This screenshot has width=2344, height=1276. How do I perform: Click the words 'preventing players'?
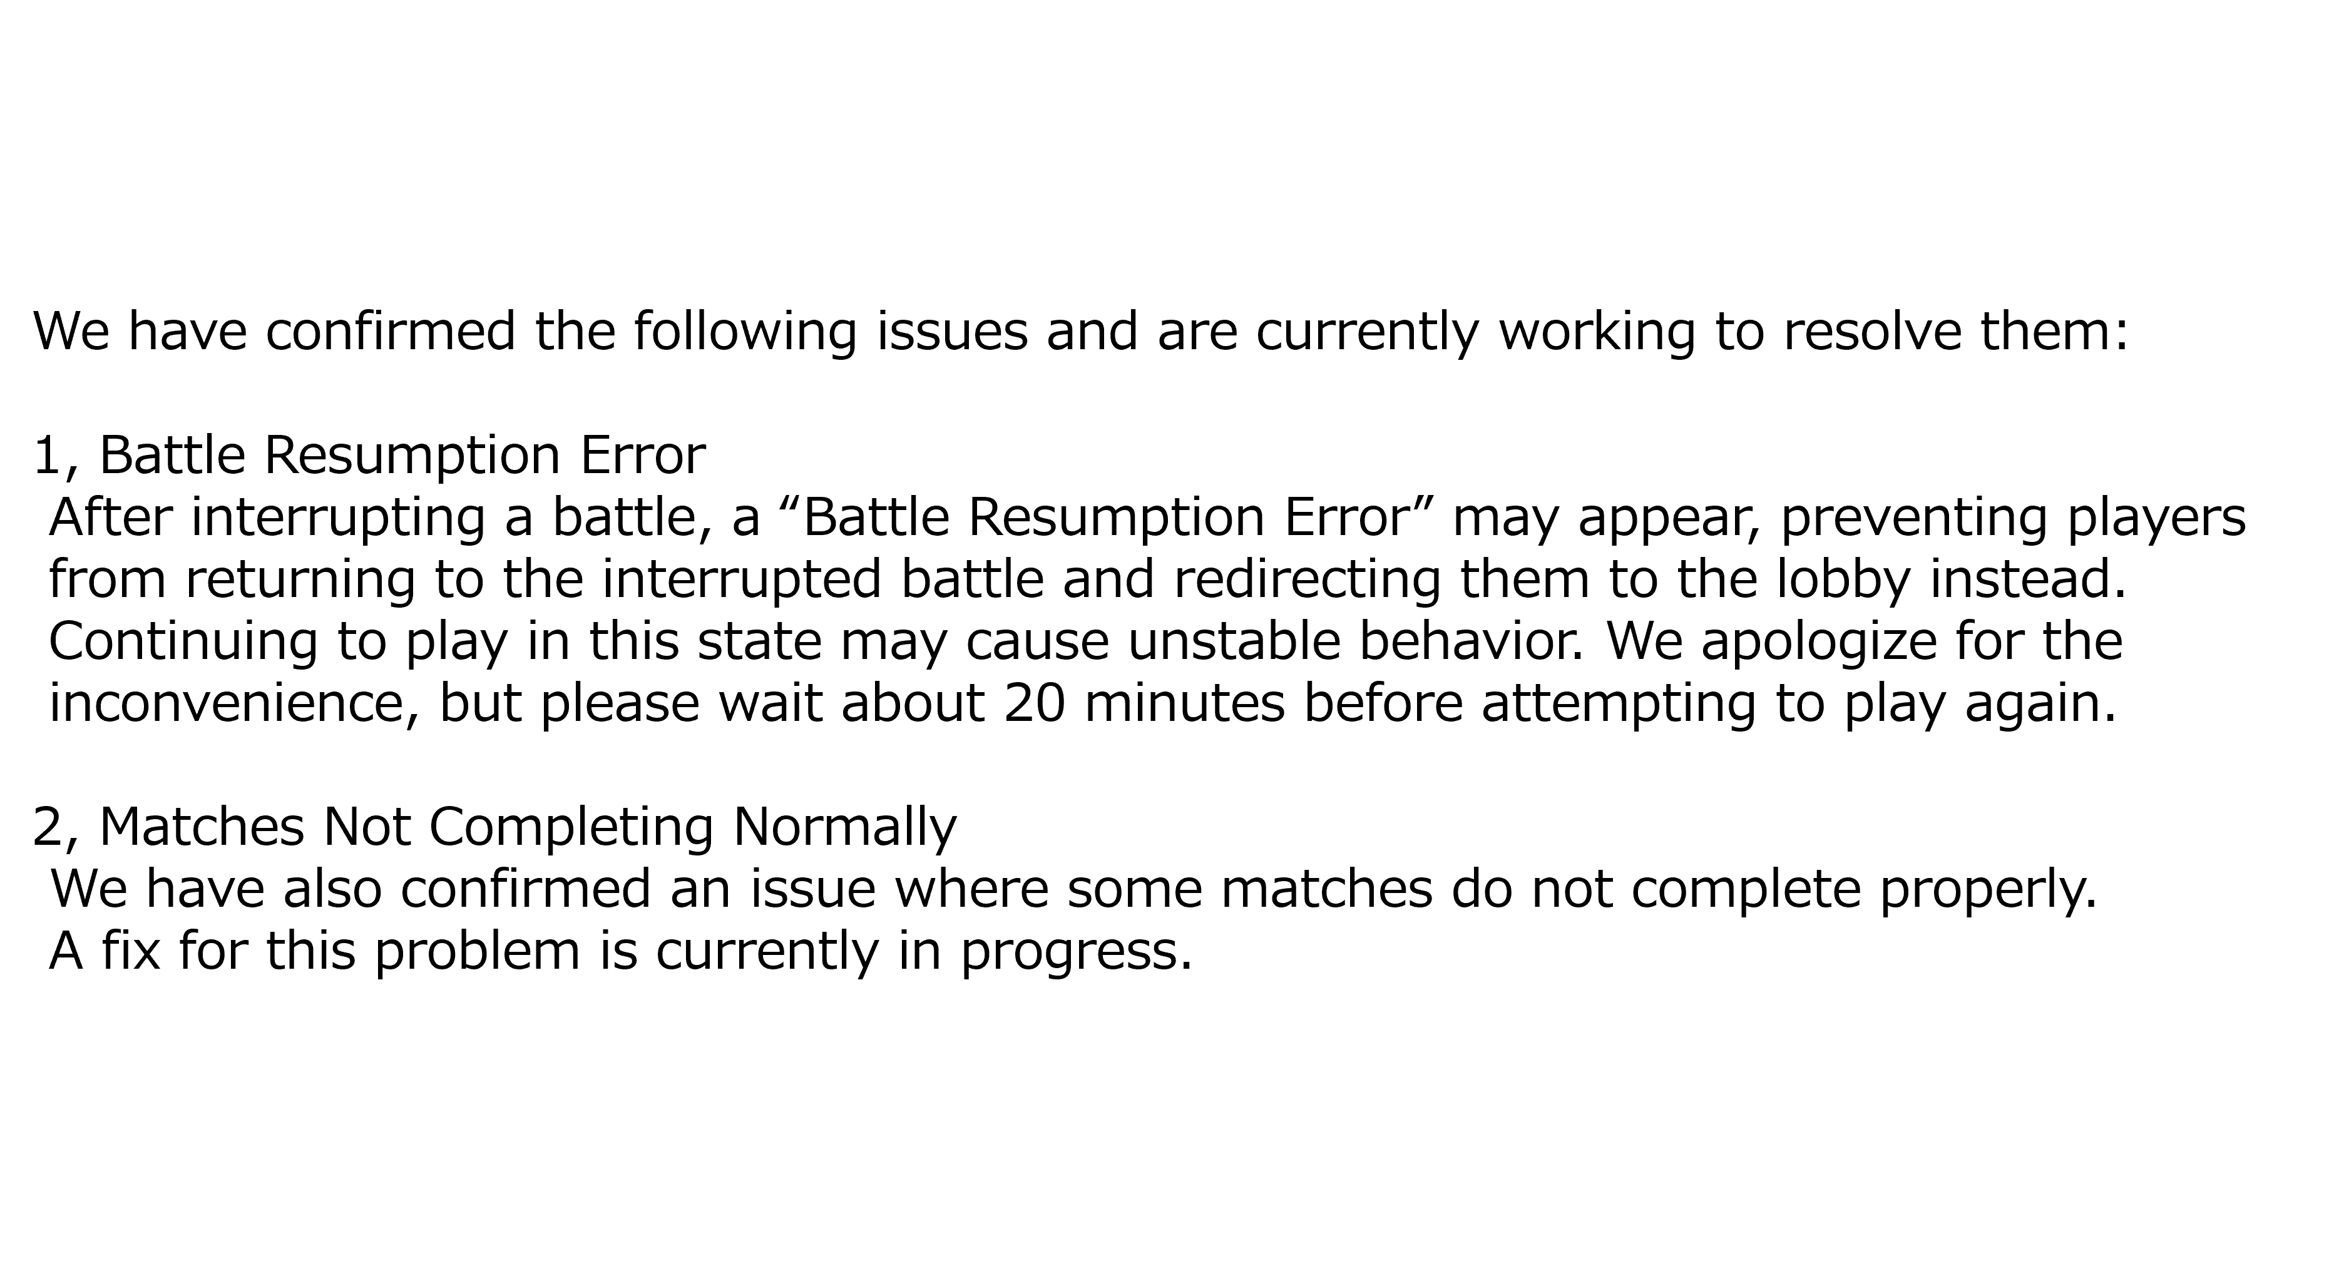tap(2013, 518)
